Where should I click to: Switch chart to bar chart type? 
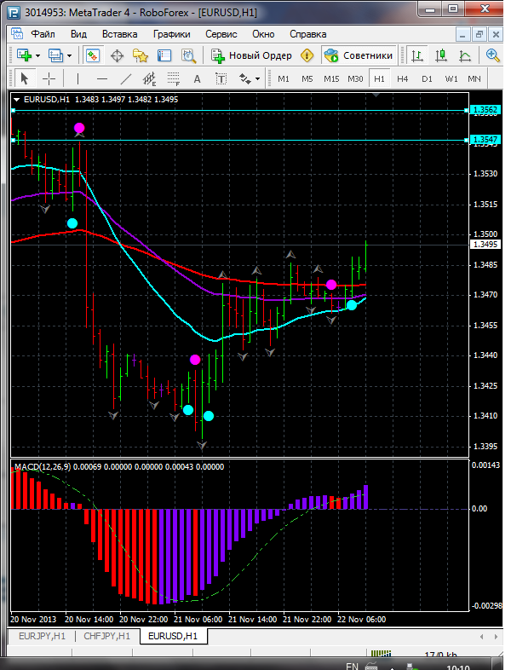pos(416,55)
